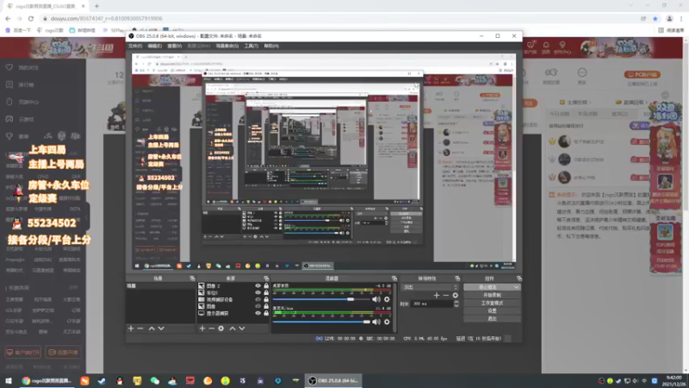Toggle visibility of the 车位 source
Viewport: 689px width, 388px height.
click(x=258, y=292)
